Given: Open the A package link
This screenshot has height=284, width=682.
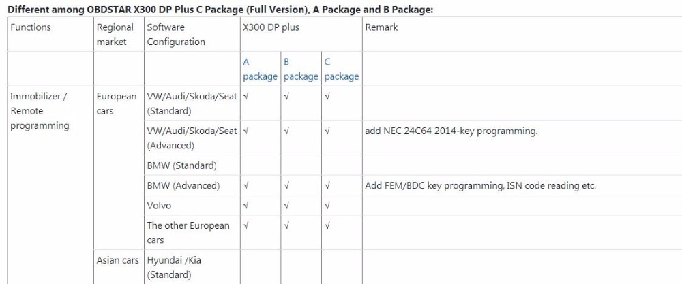Looking at the screenshot, I should click(x=260, y=69).
